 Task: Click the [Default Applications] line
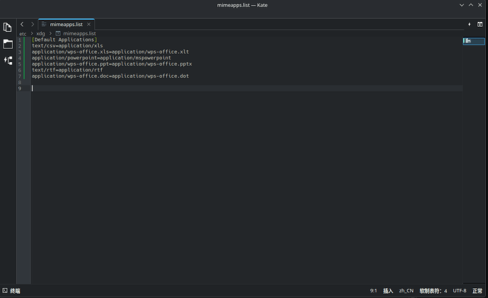[x=64, y=40]
